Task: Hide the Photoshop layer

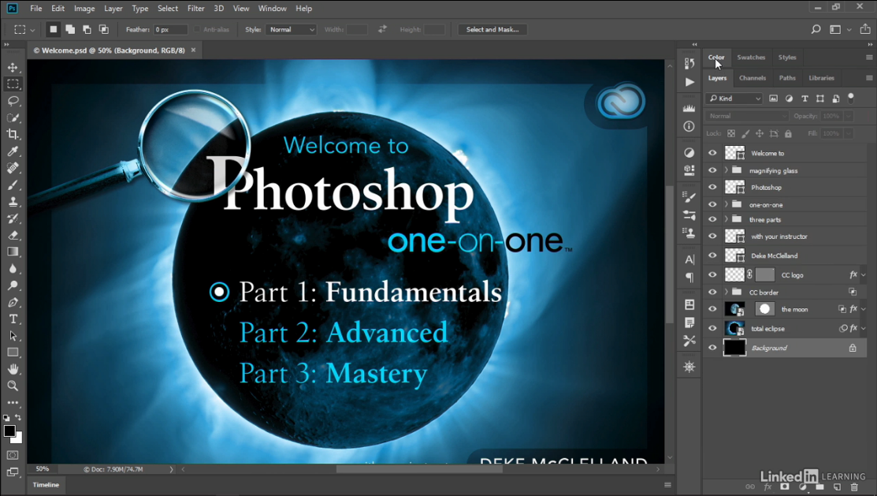Action: pyautogui.click(x=712, y=187)
